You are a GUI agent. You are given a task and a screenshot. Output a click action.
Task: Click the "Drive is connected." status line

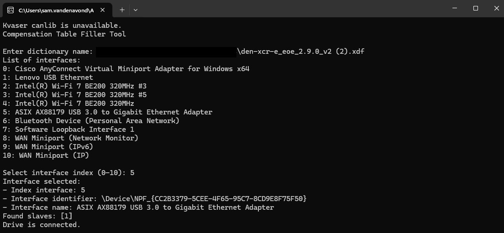42,225
